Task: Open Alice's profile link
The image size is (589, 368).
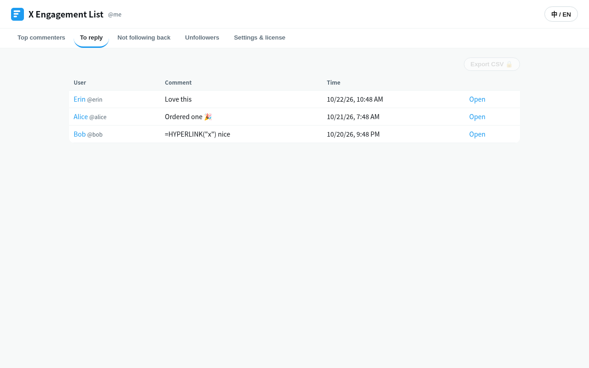Action: (81, 117)
